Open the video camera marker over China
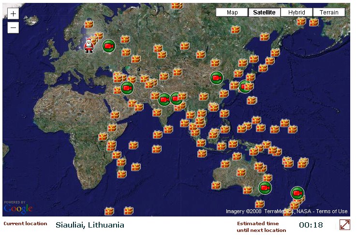 (217, 78)
